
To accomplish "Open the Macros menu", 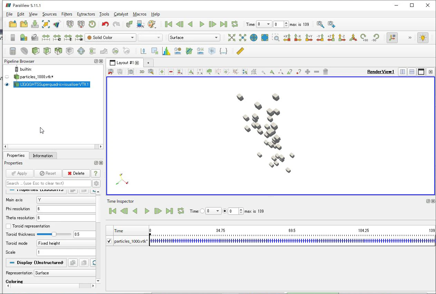I will tap(139, 14).
